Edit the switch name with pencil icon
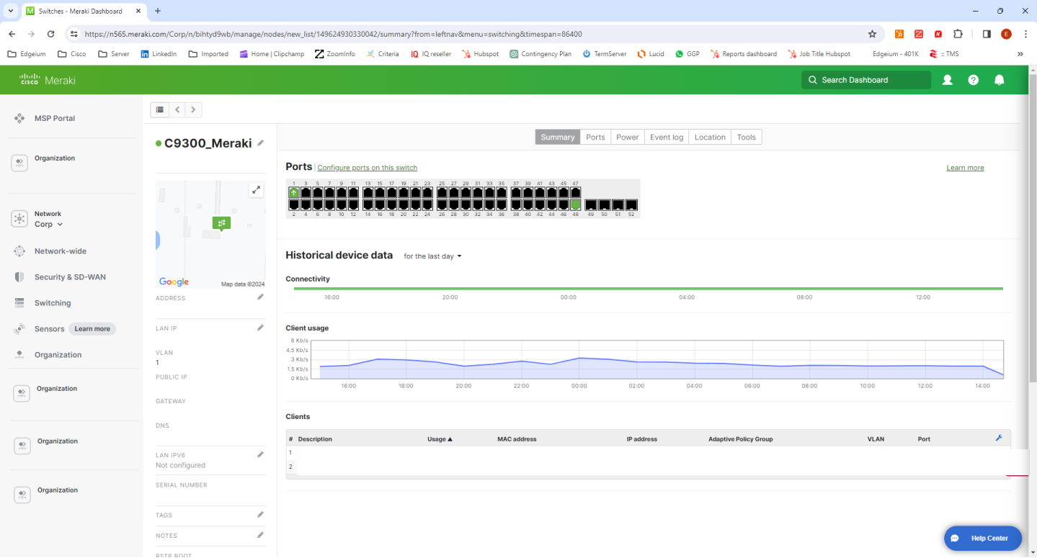The image size is (1037, 558). pyautogui.click(x=261, y=143)
